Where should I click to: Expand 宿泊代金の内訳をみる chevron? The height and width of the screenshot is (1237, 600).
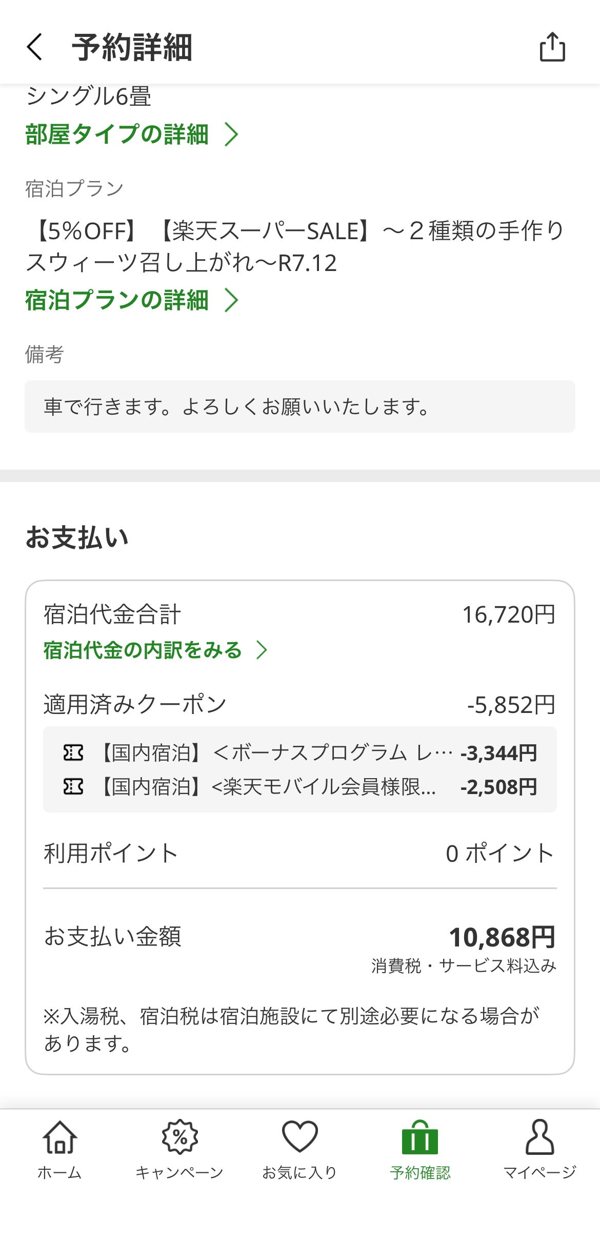coord(262,650)
